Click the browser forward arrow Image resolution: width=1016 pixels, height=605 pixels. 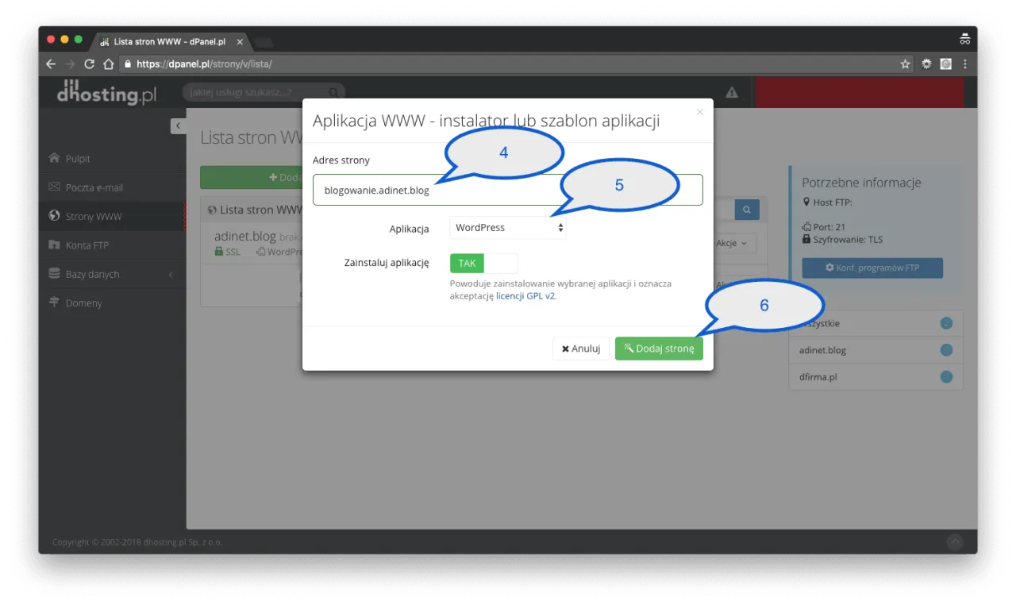point(70,64)
